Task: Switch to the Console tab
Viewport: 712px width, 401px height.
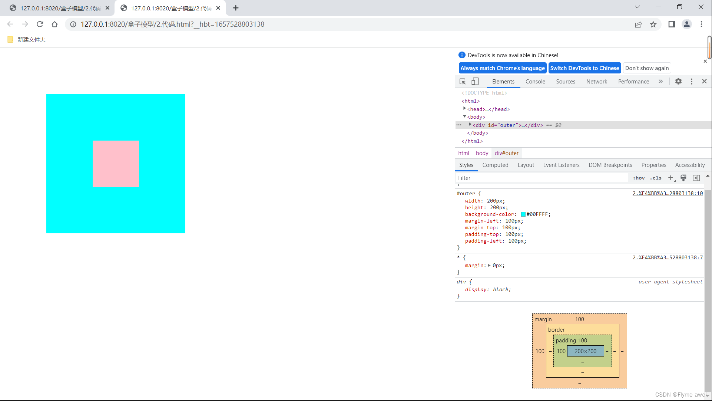Action: click(535, 82)
